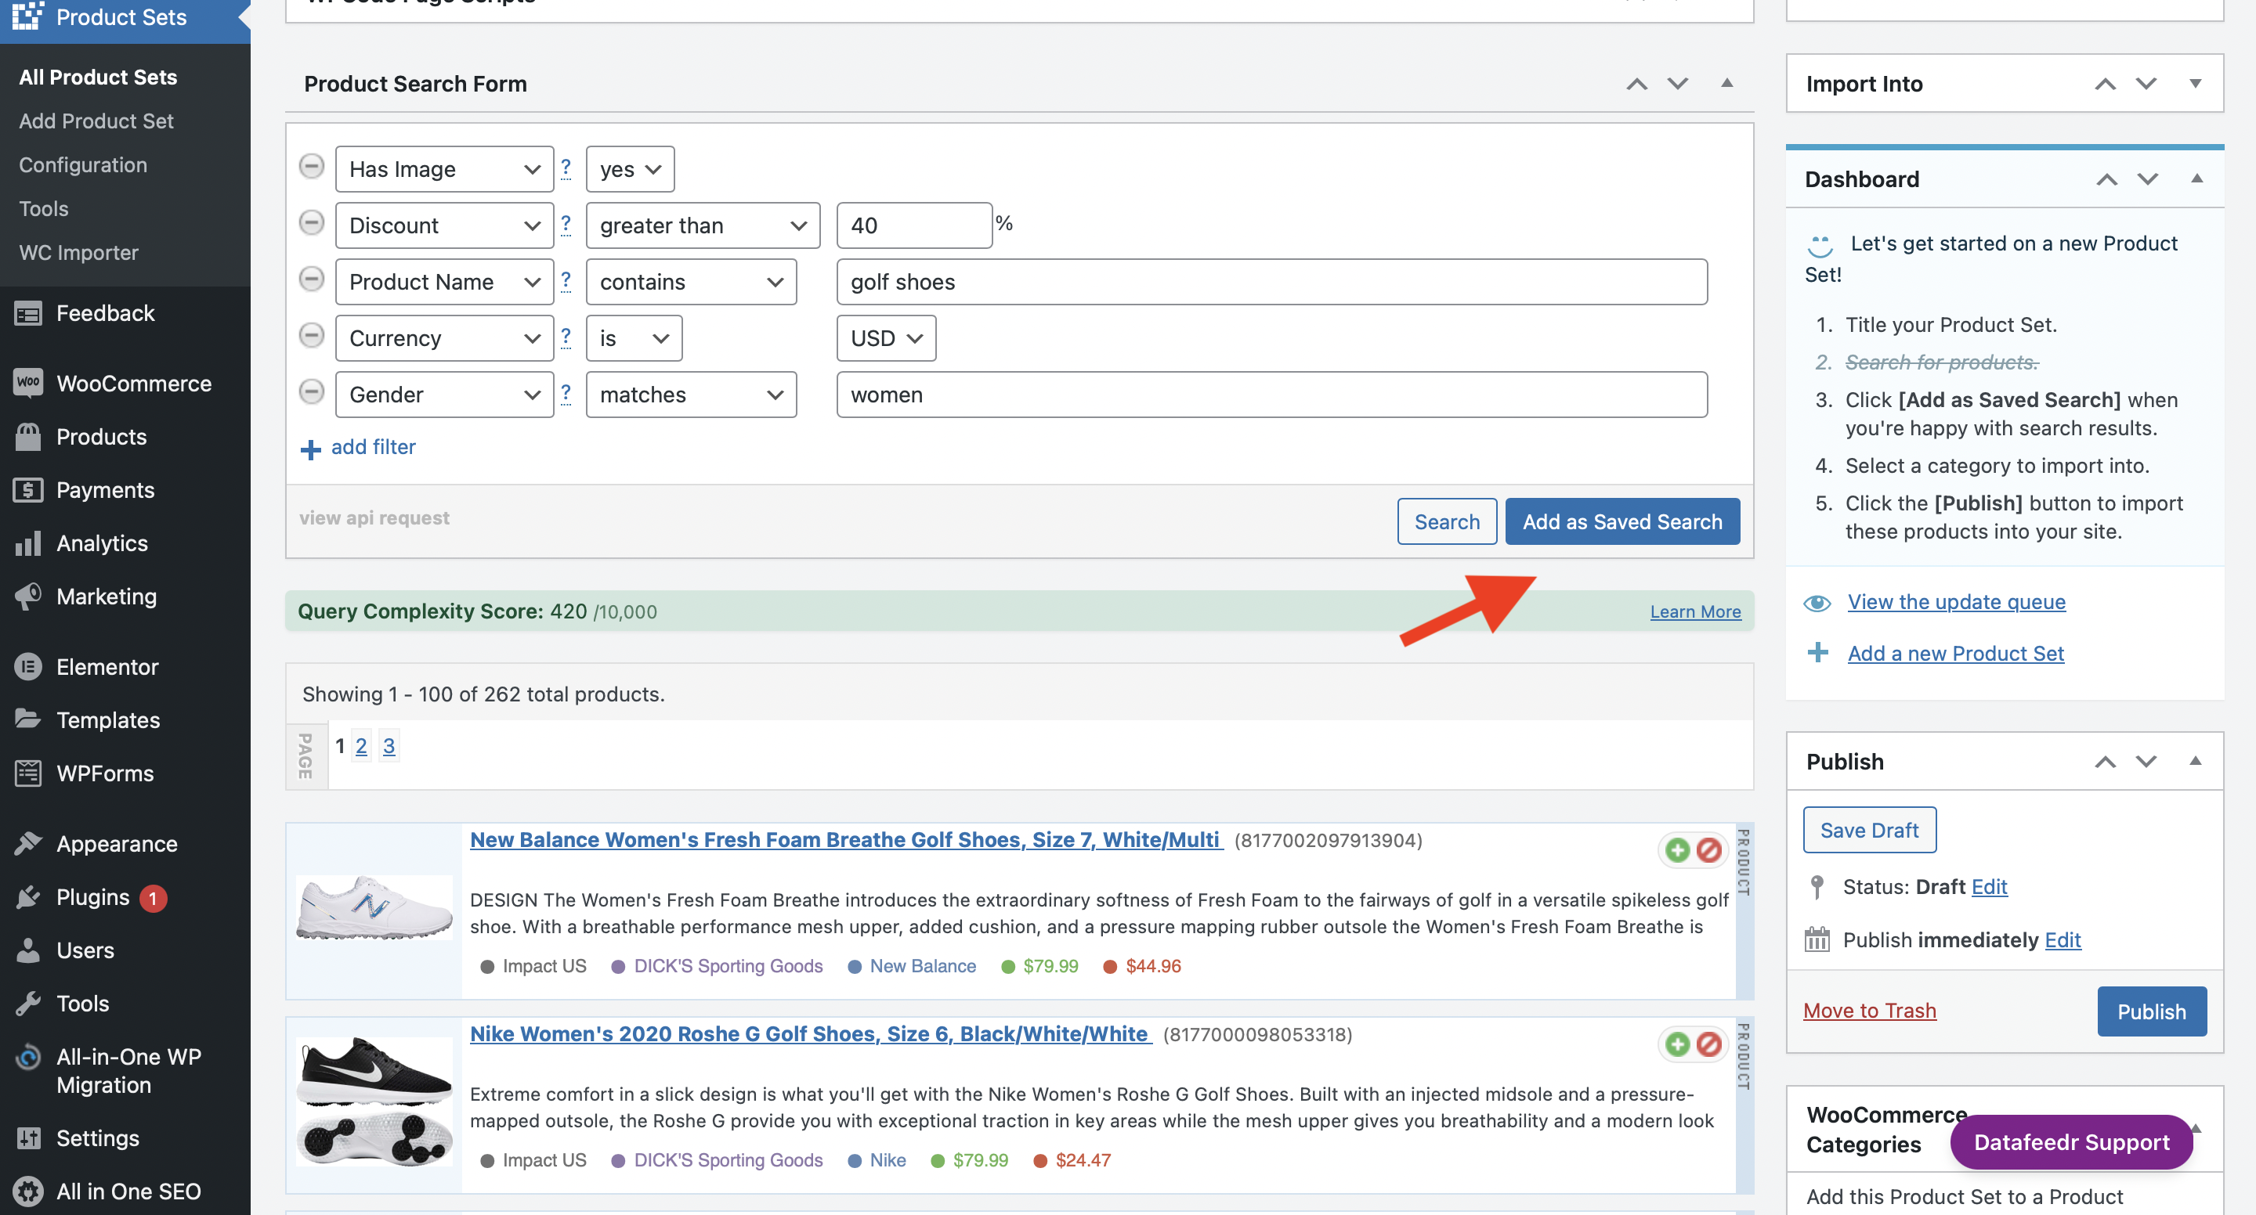Open the Gender field dropdown
Image resolution: width=2256 pixels, height=1215 pixels.
(x=444, y=395)
